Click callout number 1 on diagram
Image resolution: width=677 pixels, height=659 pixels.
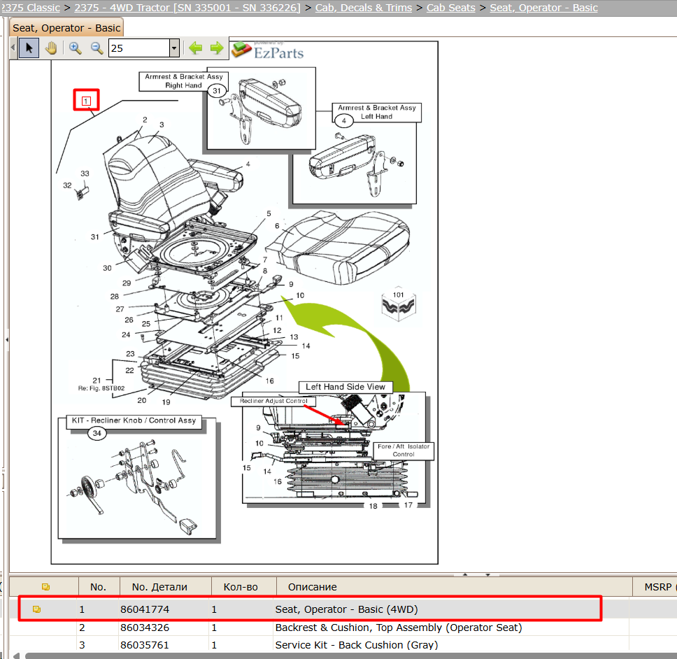coord(86,101)
